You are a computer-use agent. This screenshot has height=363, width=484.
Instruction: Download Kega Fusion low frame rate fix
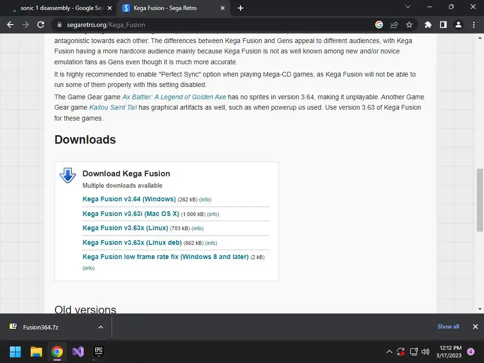click(x=165, y=257)
